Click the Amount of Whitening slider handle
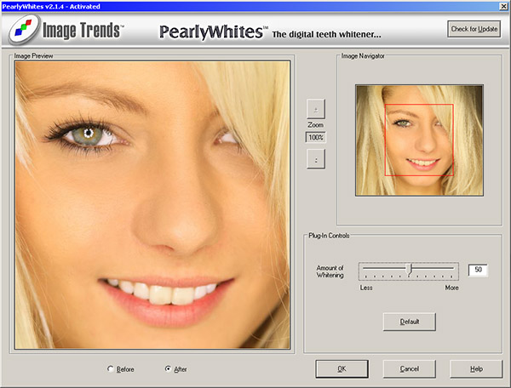Viewport: 511px width, 388px height. [x=410, y=269]
